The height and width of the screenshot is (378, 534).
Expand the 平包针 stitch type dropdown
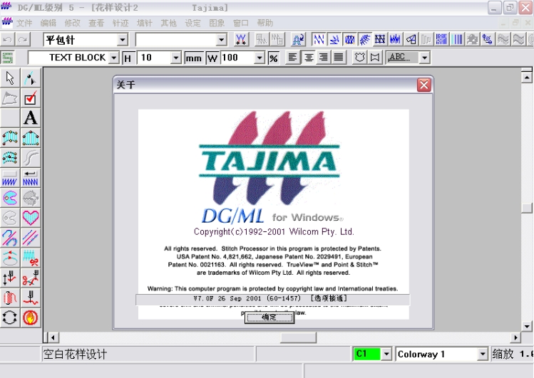122,40
